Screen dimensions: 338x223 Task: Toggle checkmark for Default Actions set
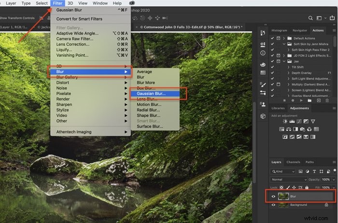point(272,38)
